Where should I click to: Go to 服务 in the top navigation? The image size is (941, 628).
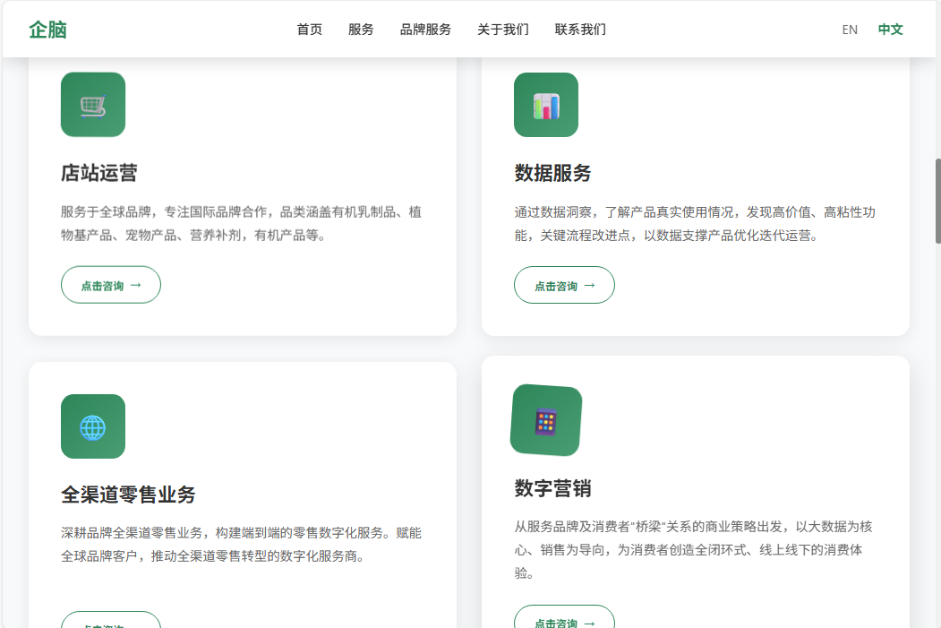point(361,30)
